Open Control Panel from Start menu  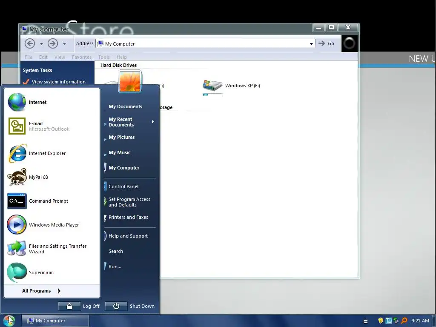click(123, 186)
